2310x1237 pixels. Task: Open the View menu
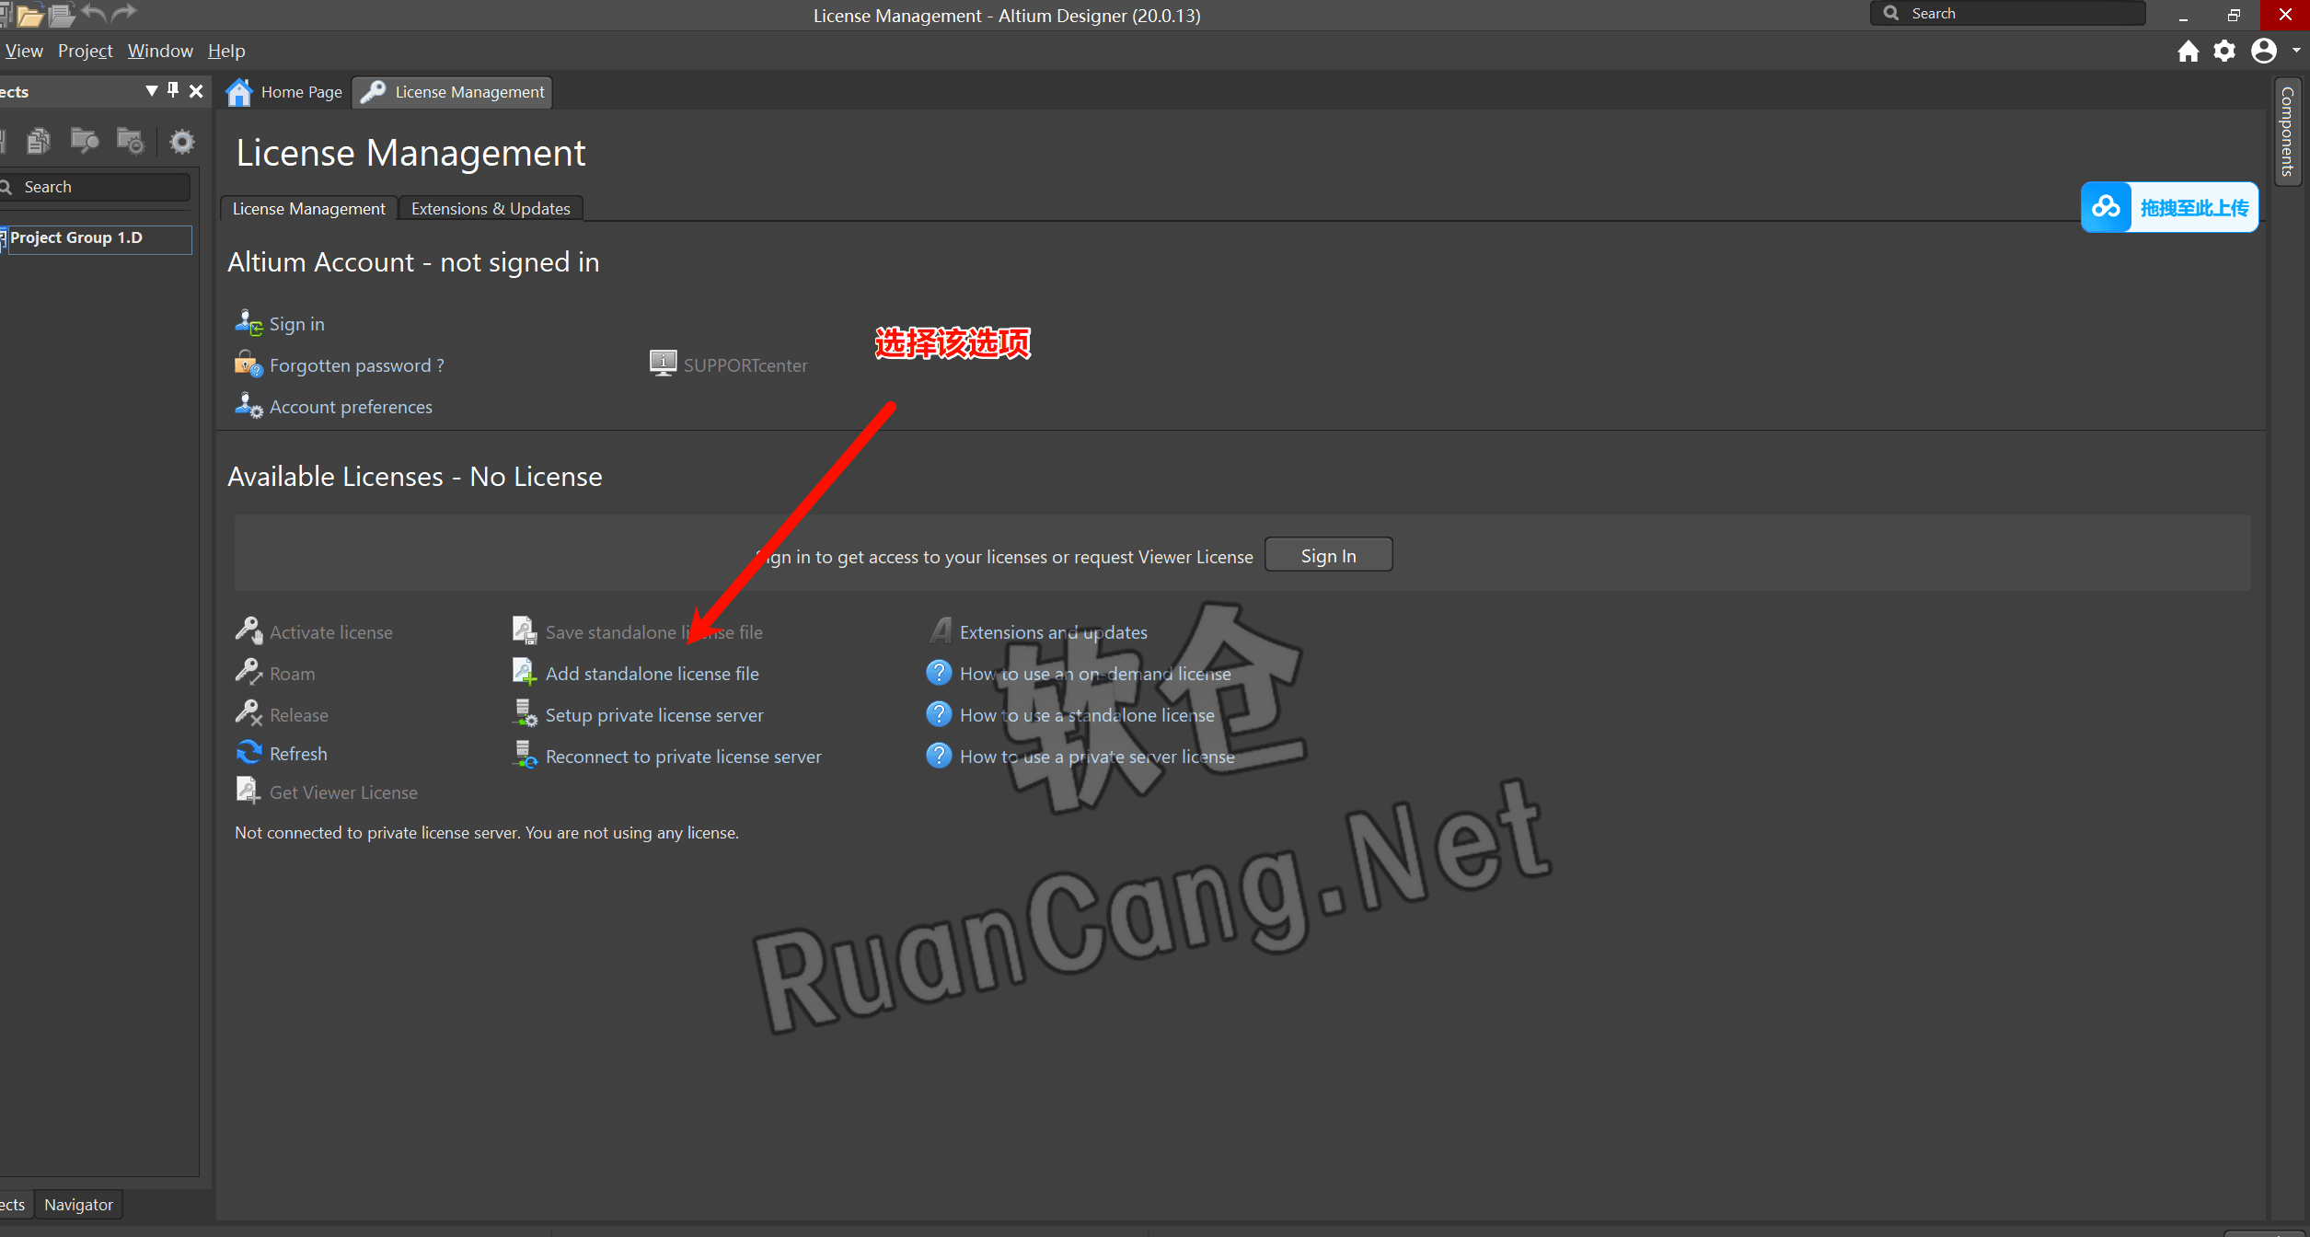pos(24,51)
